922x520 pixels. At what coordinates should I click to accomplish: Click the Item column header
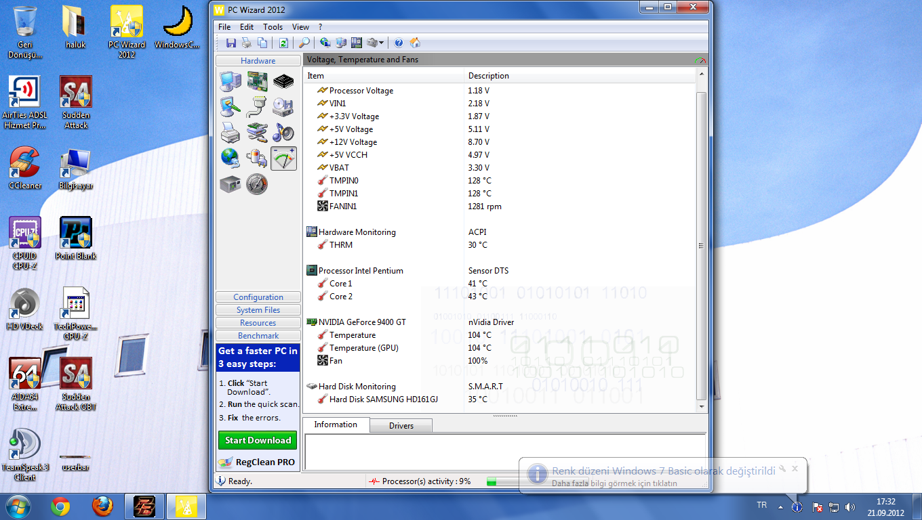click(383, 76)
